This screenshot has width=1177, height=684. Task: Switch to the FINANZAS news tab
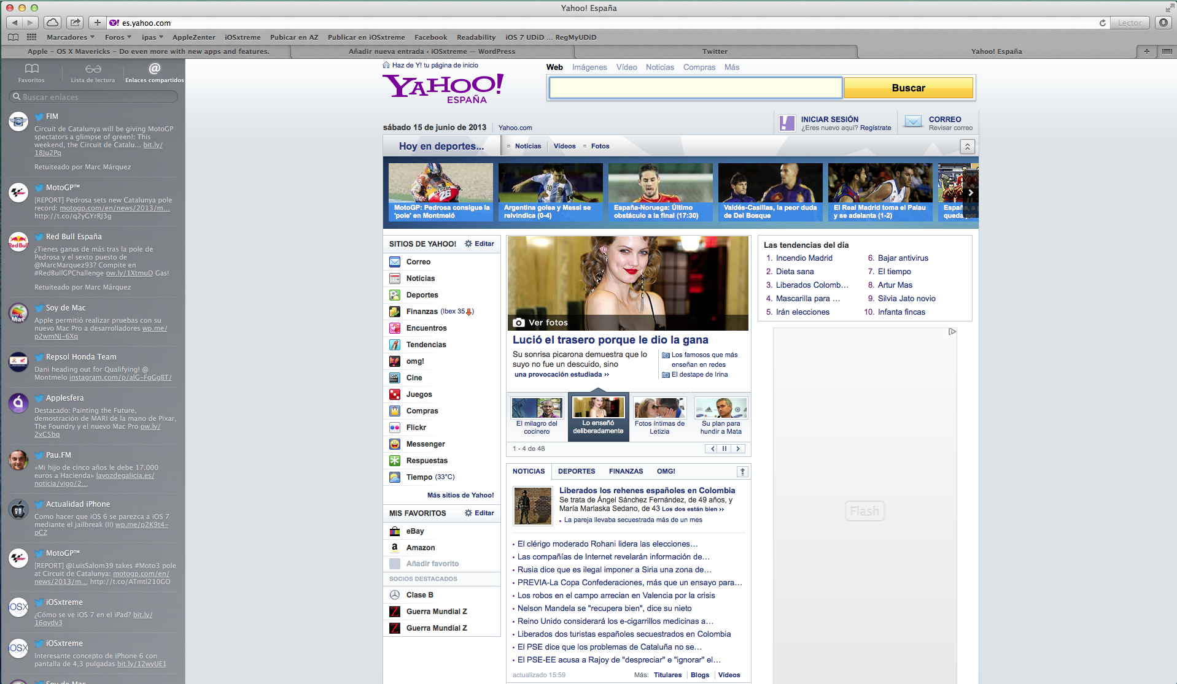[626, 471]
